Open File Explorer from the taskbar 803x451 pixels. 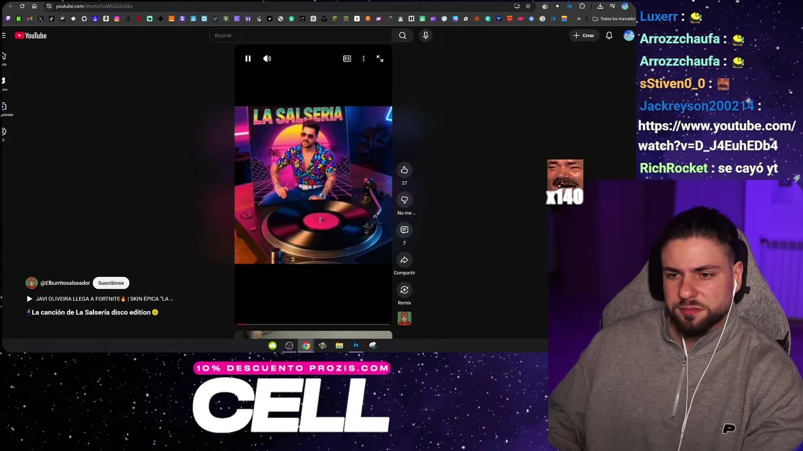pos(339,346)
